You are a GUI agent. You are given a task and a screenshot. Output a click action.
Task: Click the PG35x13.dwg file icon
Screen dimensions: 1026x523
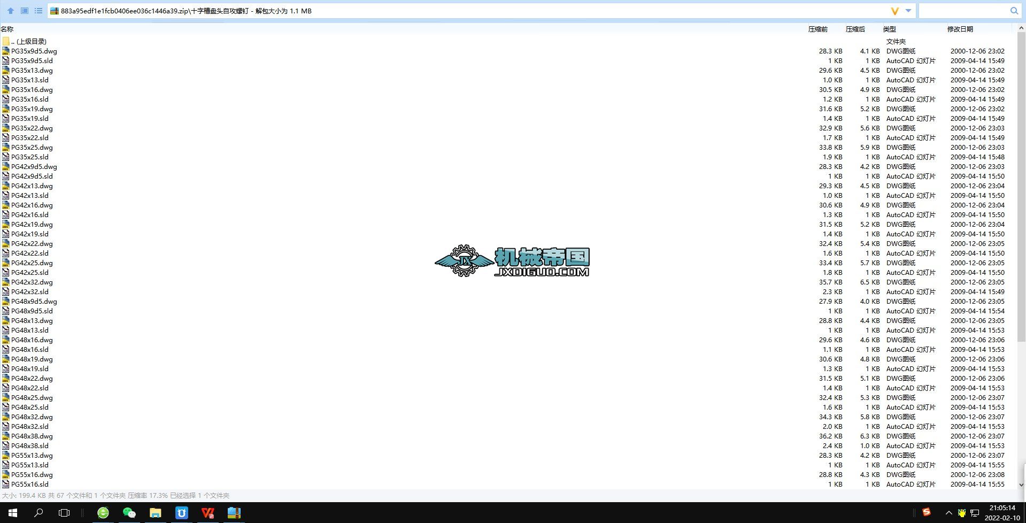[x=6, y=71]
